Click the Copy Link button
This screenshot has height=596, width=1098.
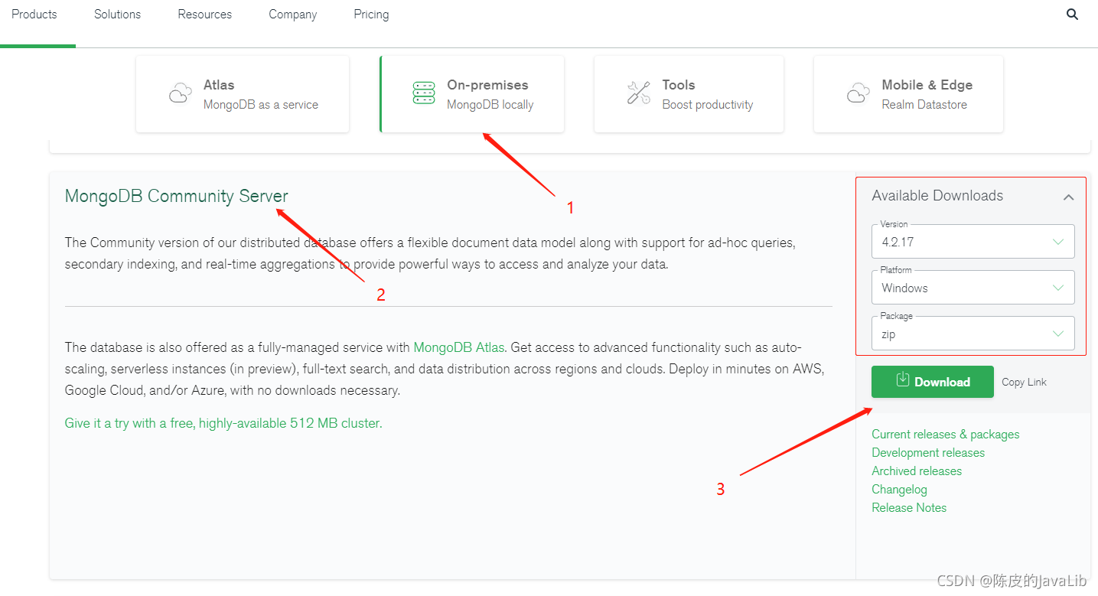[x=1024, y=382]
